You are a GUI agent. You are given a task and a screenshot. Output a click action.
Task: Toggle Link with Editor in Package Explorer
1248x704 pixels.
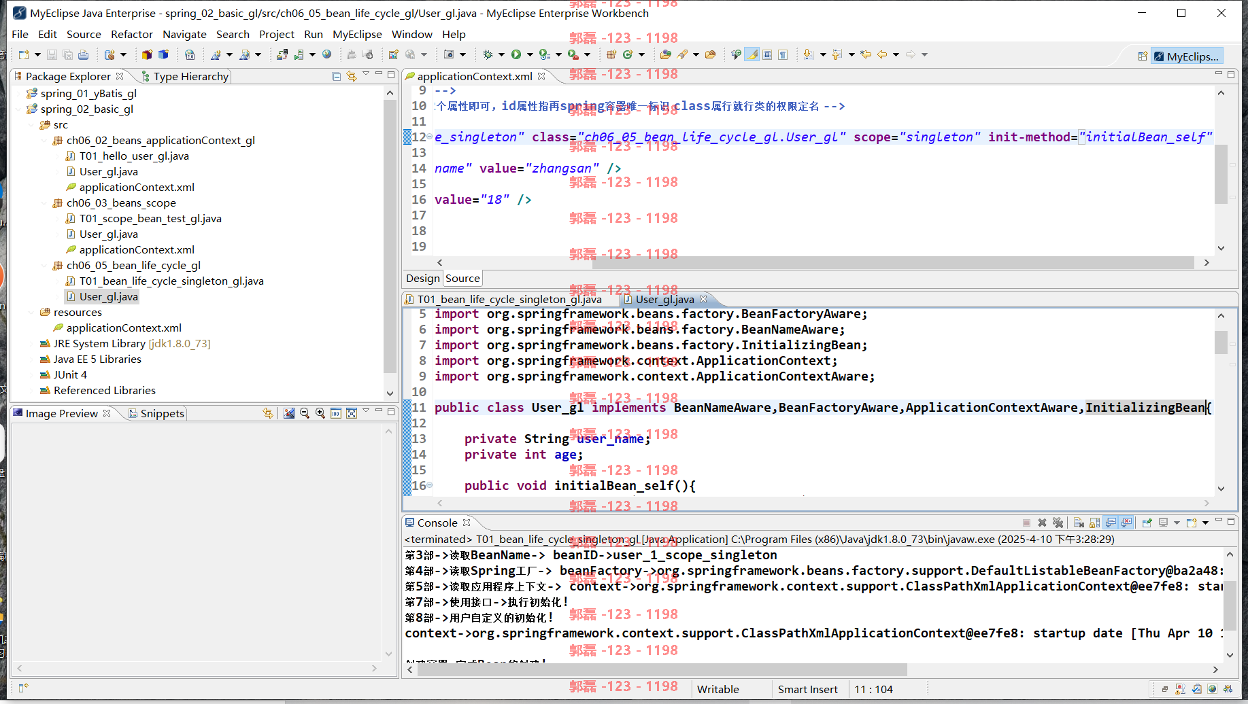pos(352,76)
